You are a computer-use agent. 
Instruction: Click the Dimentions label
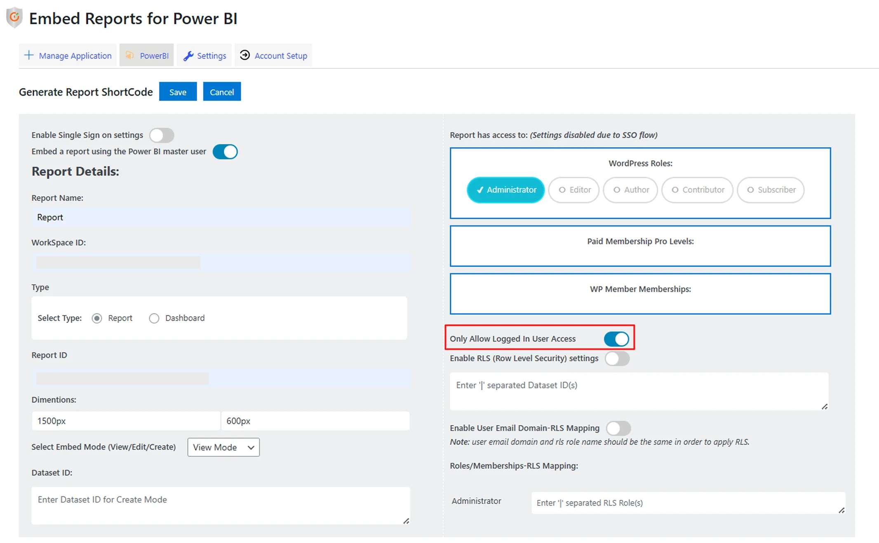[x=54, y=400]
